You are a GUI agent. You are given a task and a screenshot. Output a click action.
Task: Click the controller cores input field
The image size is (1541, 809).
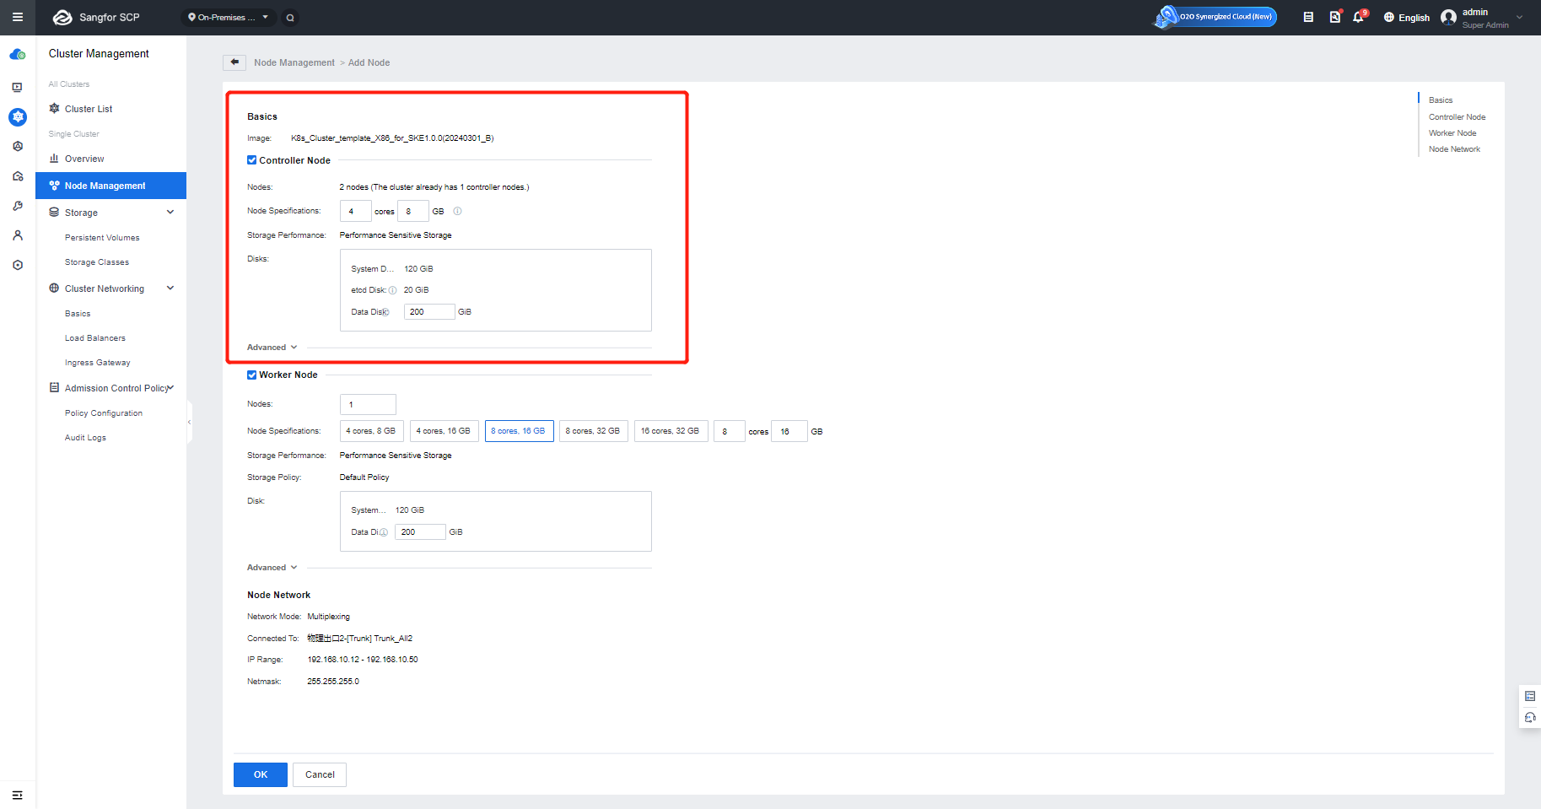355,211
